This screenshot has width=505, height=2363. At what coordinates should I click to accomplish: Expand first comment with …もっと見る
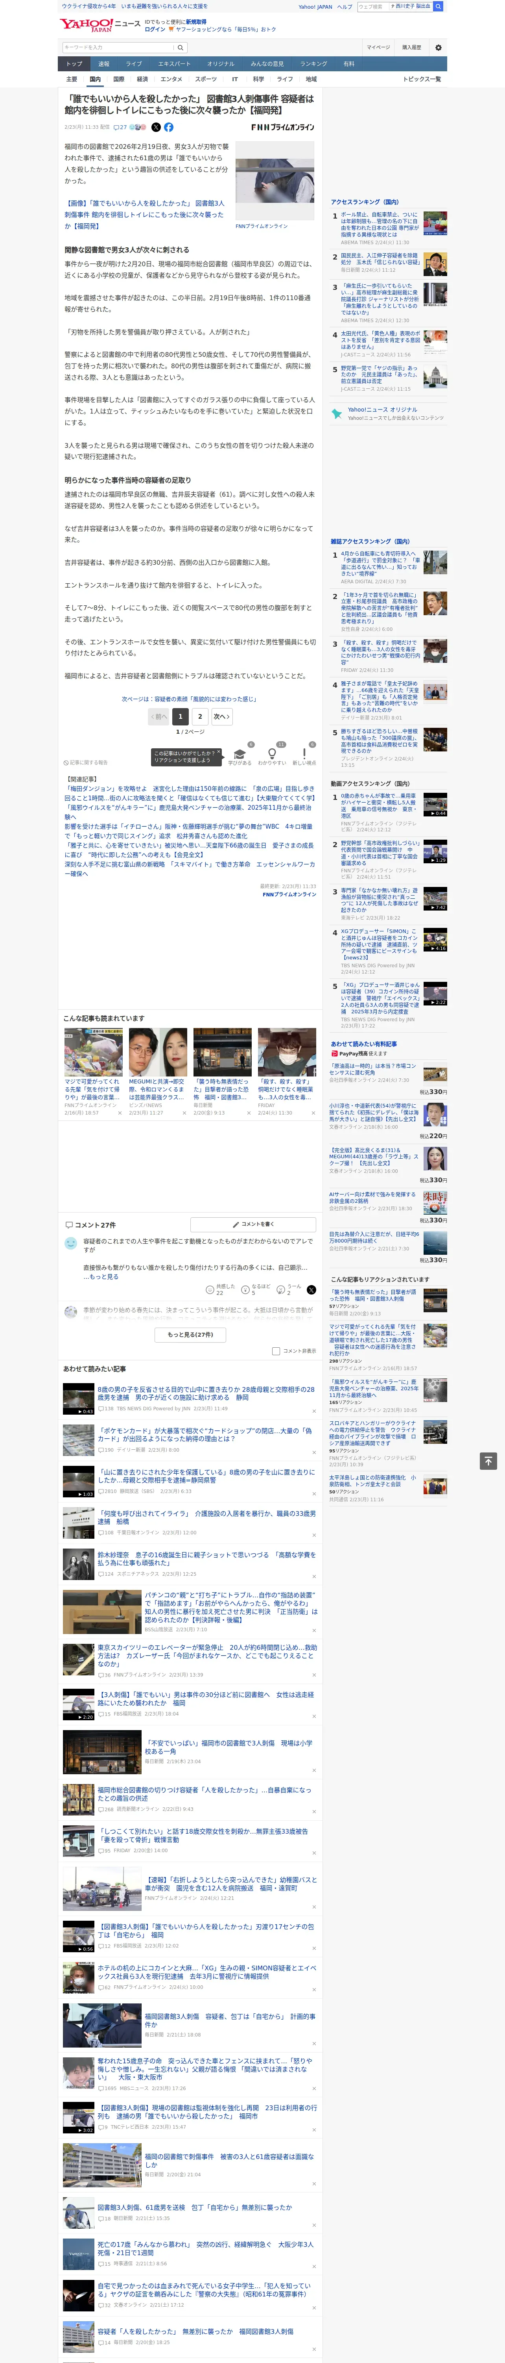pos(101,1277)
